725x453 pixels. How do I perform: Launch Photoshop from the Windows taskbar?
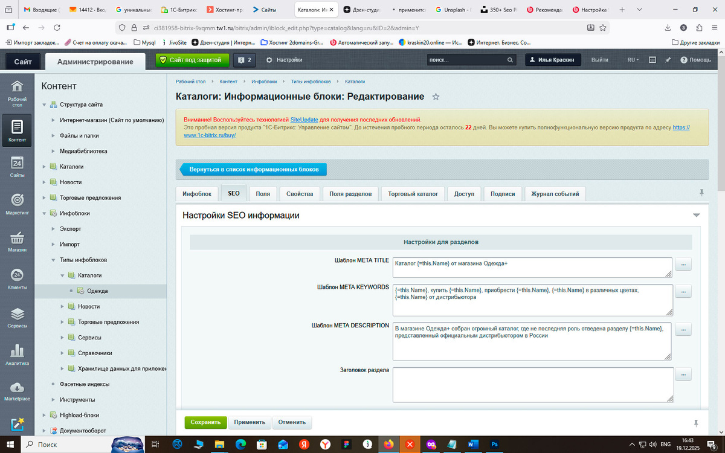point(494,445)
